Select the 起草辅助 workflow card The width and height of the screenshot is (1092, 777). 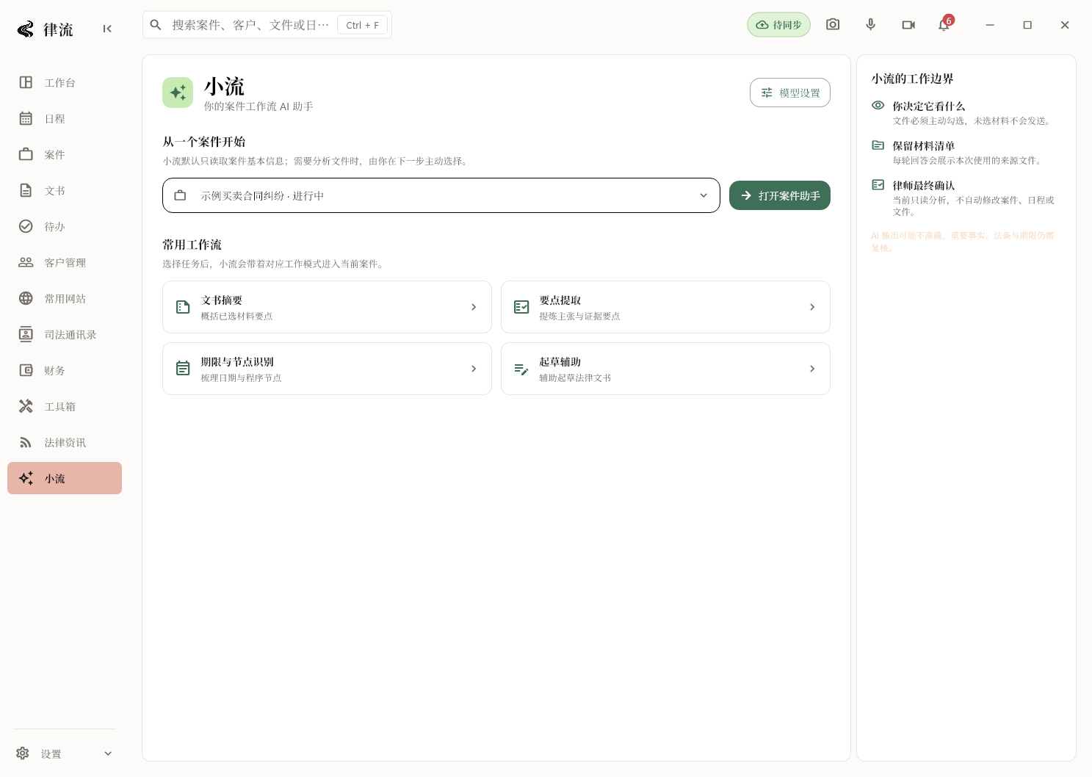(x=665, y=369)
